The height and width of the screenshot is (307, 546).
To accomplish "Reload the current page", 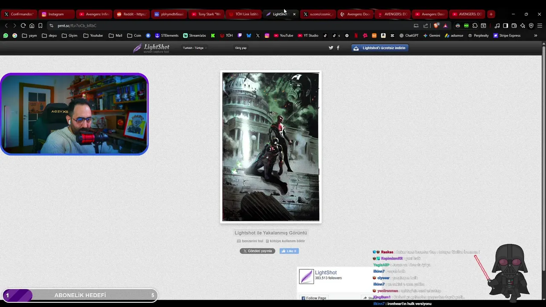I will pos(23,26).
